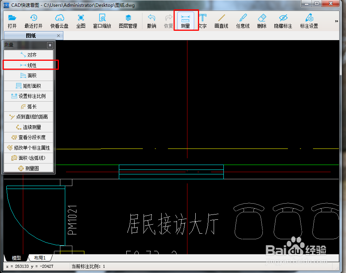Click 设置标注比例 set annotation scale
The height and width of the screenshot is (273, 346).
[29, 96]
